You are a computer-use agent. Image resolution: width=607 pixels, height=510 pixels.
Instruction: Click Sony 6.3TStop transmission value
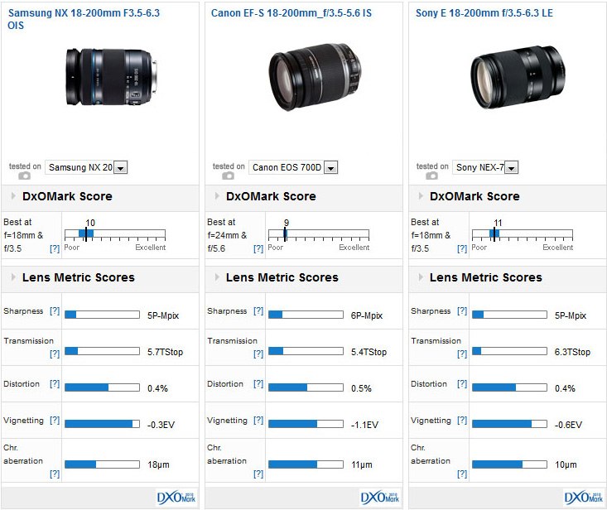[x=572, y=352]
